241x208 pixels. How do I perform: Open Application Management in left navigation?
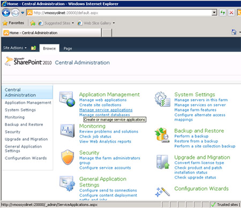28,102
